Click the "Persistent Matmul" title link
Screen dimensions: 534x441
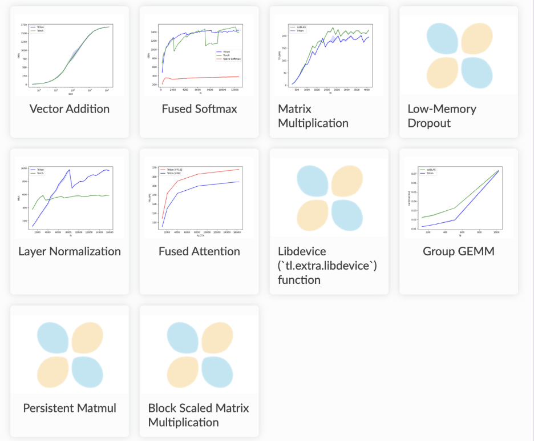tap(70, 408)
